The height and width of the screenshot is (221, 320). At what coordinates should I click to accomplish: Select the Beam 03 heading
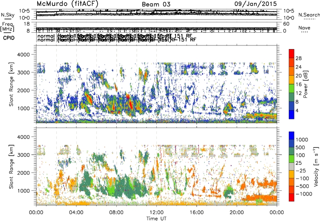click(156, 4)
